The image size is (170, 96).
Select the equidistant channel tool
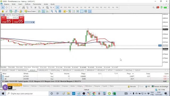tap(23, 7)
